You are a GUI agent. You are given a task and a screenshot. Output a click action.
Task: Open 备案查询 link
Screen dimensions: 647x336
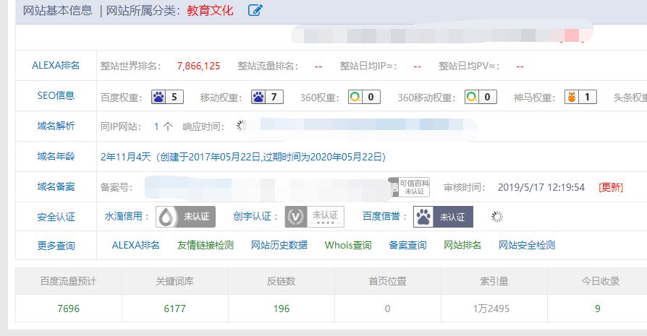pyautogui.click(x=407, y=246)
